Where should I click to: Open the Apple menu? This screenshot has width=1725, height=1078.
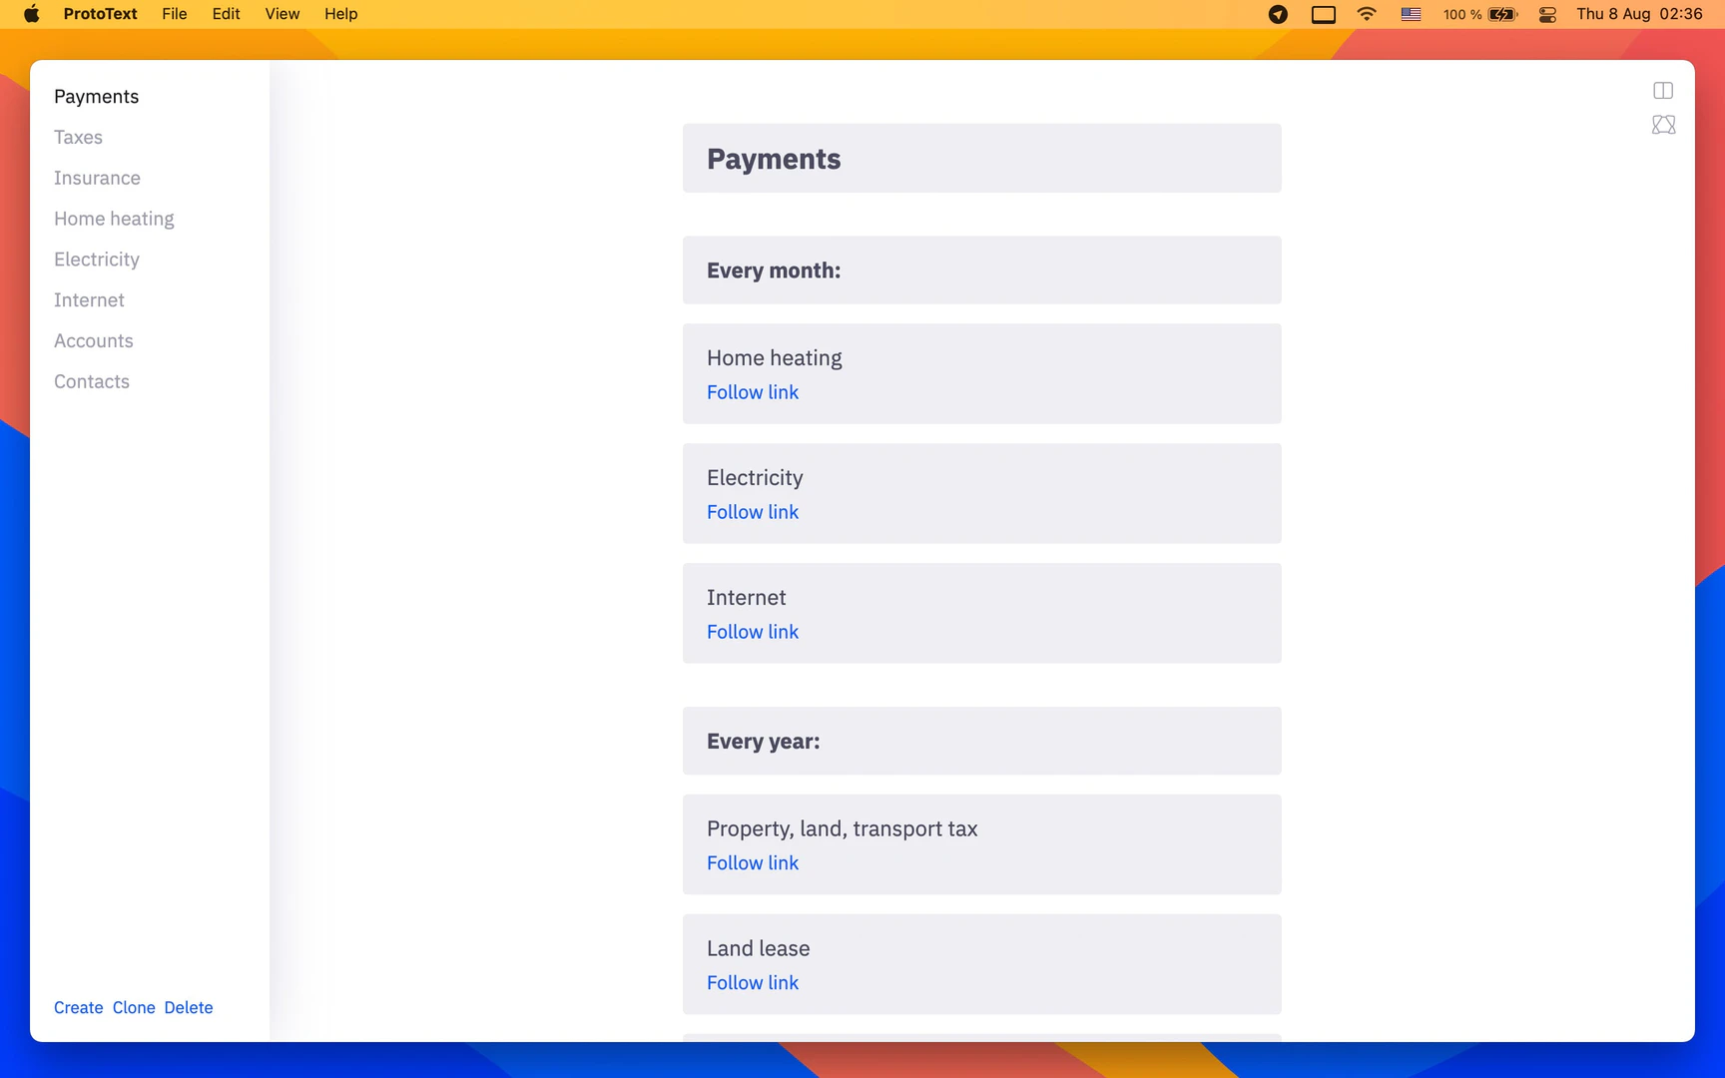point(32,14)
